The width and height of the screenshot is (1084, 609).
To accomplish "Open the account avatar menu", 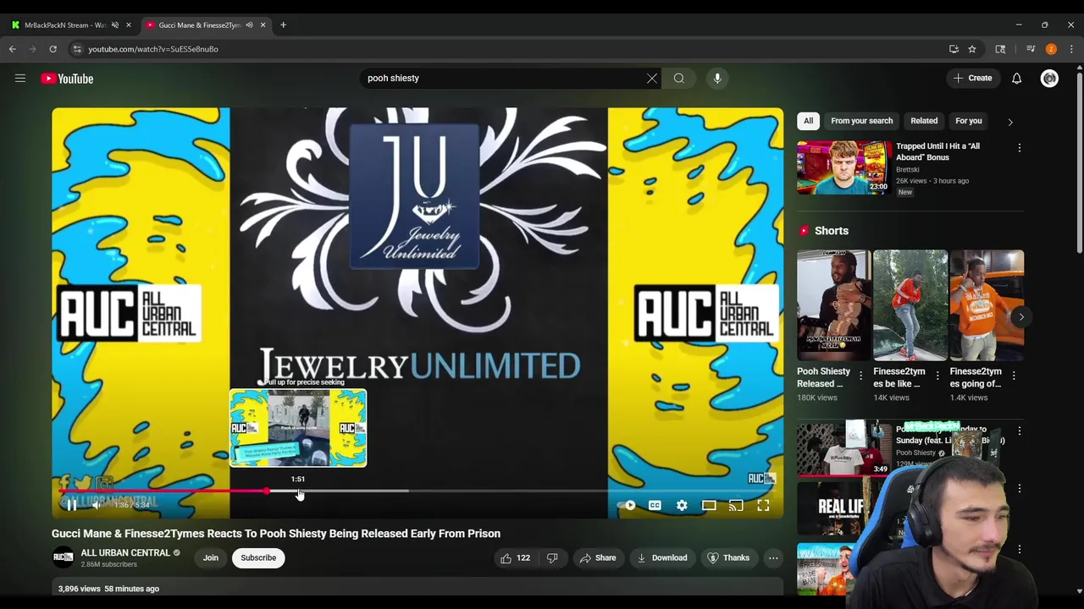I will (x=1049, y=79).
